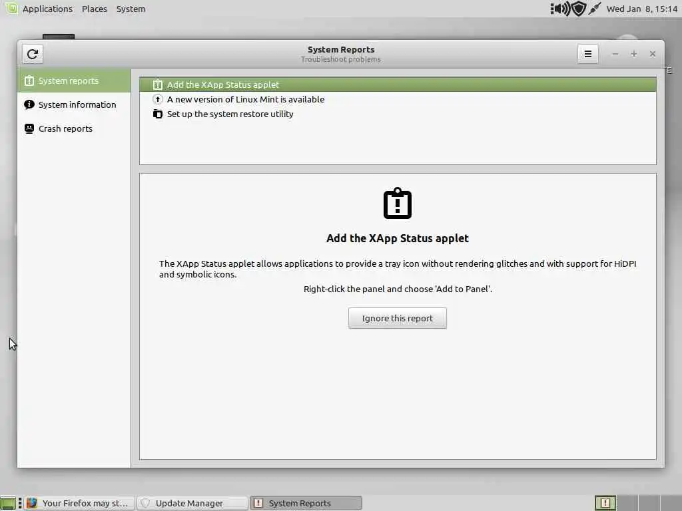Open the Applications menu in the top panel
The height and width of the screenshot is (511, 682).
(x=47, y=9)
